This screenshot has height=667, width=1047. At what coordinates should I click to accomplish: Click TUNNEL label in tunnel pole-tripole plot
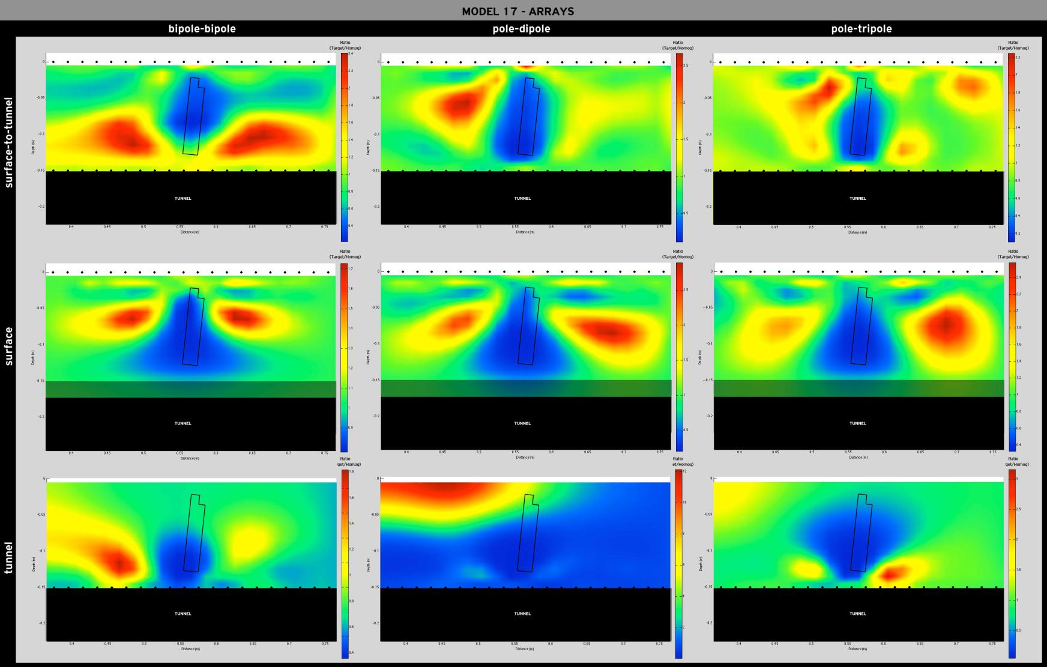[858, 614]
